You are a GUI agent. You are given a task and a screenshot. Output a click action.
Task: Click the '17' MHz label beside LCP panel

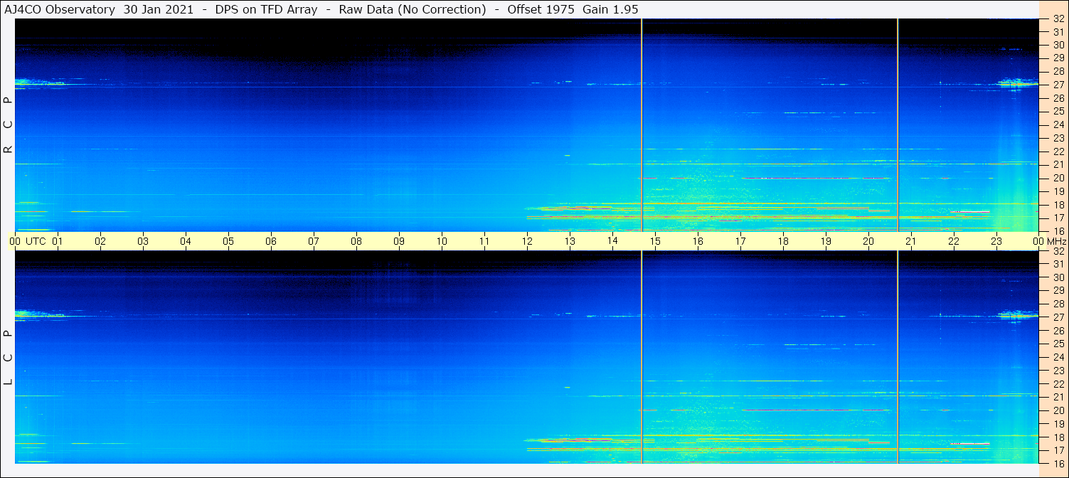[1058, 450]
